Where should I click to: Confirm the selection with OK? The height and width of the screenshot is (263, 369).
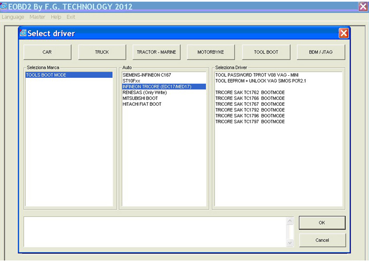(322, 222)
